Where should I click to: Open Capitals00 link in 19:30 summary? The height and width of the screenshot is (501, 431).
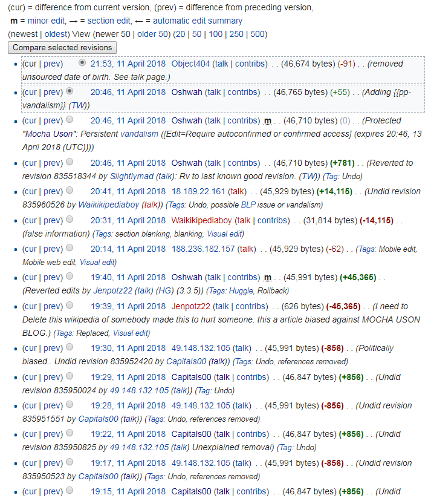[x=186, y=362]
